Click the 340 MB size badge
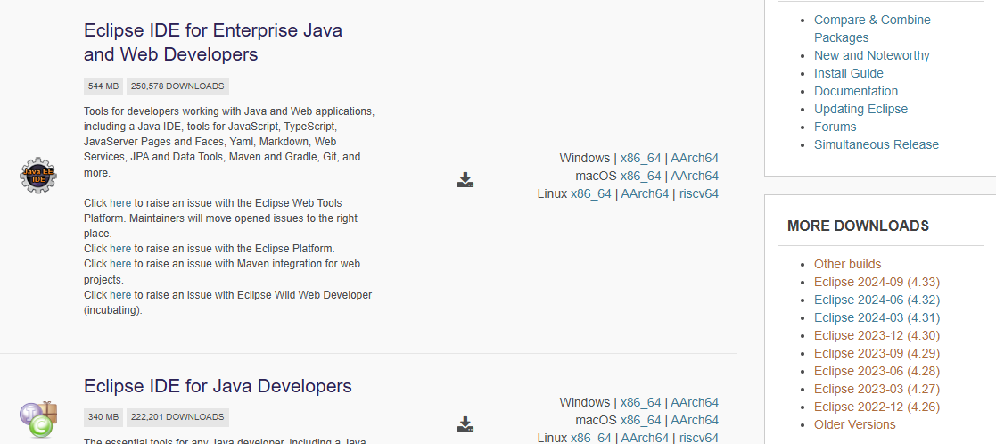The width and height of the screenshot is (996, 444). coord(103,417)
